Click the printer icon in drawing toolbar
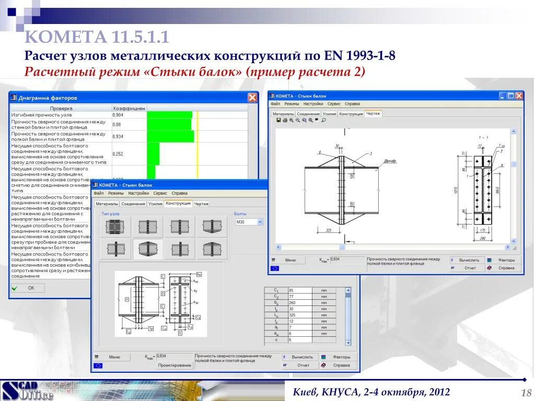The height and width of the screenshot is (401, 535). coord(285,121)
